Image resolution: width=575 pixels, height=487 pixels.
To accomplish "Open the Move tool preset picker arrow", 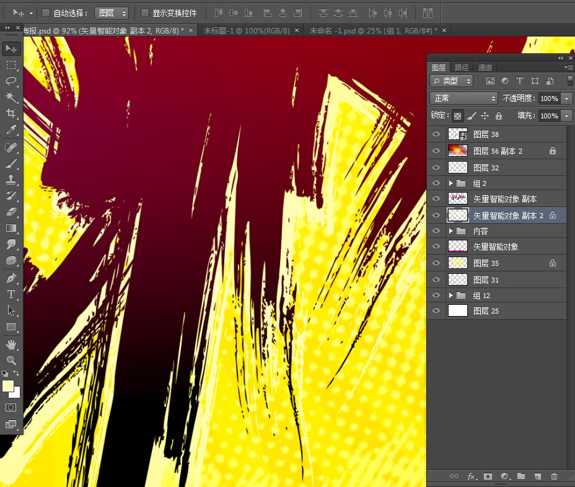I will 32,13.
